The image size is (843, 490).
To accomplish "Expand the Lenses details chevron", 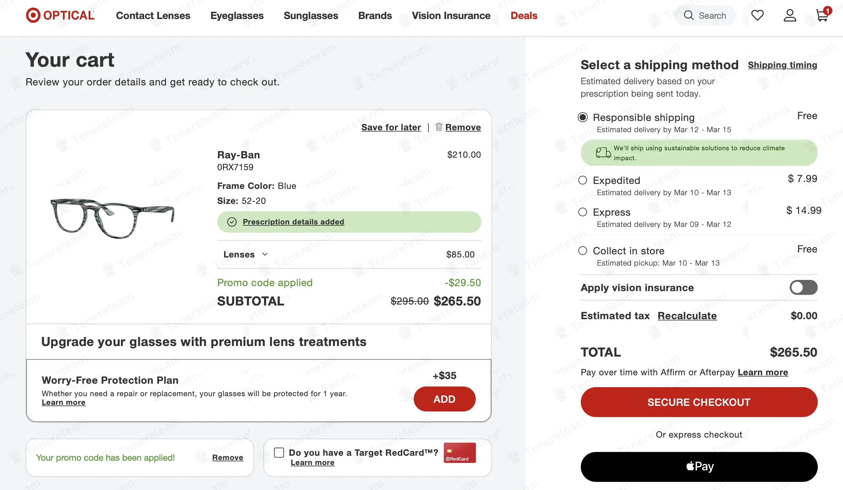I will [x=265, y=254].
